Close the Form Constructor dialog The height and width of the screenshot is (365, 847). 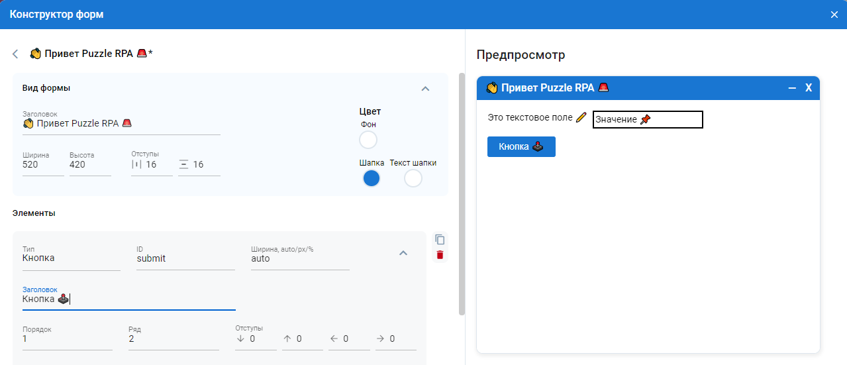(834, 15)
